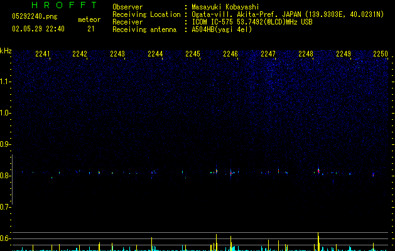
Task: Click the kHz axis unit label
Action: tap(6, 51)
